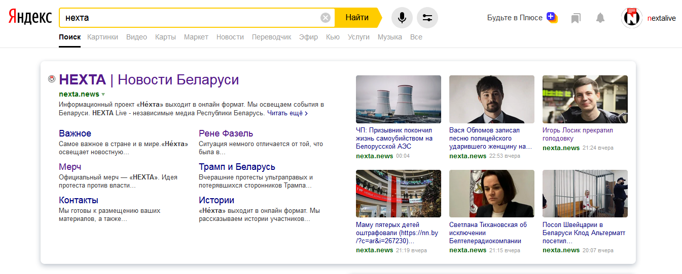Screen dimensions: 682x274
Task: Open search settings filter icon
Action: [x=427, y=18]
